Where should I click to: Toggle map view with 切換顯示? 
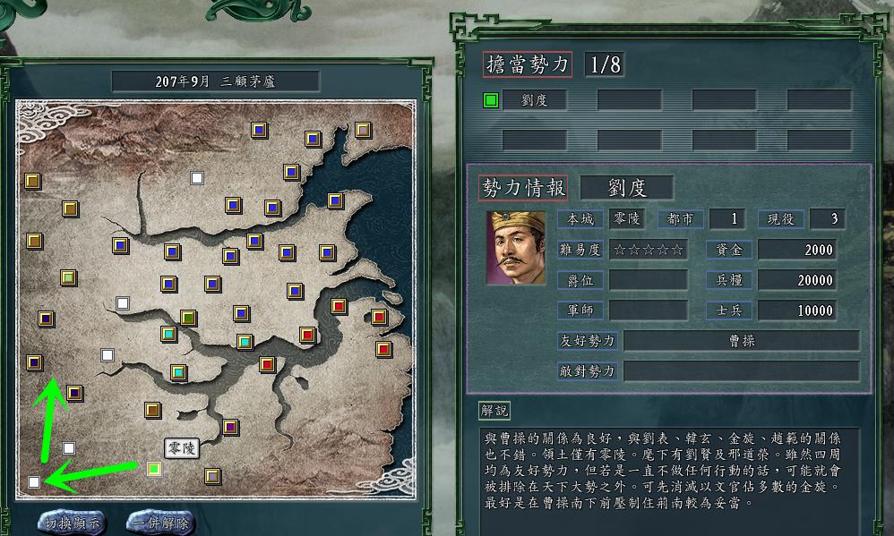coord(73,523)
